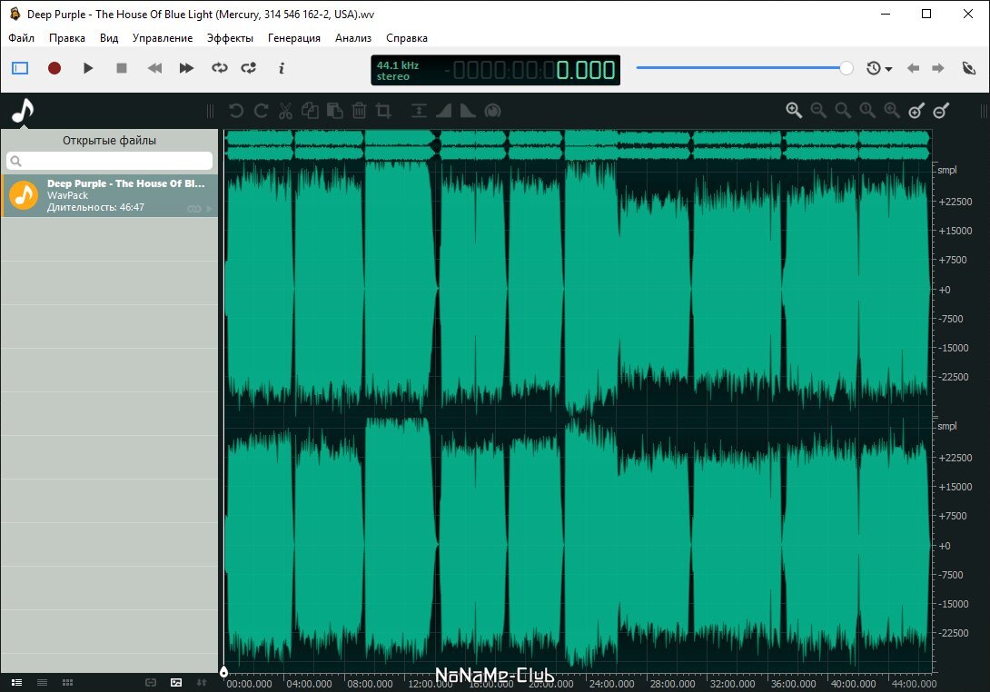This screenshot has height=692, width=990.
Task: Open the Файл menu
Action: pyautogui.click(x=22, y=38)
